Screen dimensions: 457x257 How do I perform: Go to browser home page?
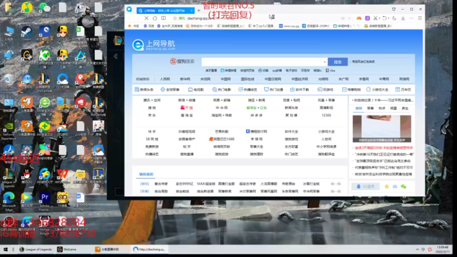pyautogui.click(x=155, y=18)
